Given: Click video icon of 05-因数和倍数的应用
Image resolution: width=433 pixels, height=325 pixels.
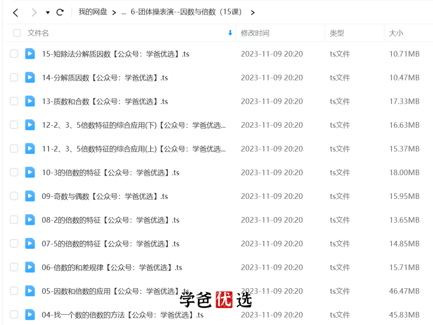Looking at the screenshot, I should tap(30, 291).
